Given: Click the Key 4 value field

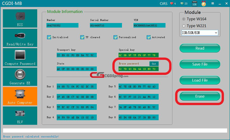Looking at the screenshot, I should tap(77, 117).
